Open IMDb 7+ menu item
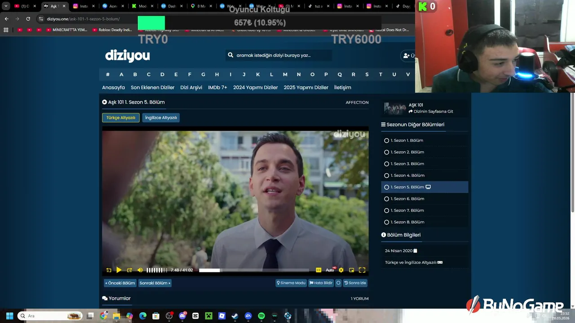 pyautogui.click(x=217, y=87)
